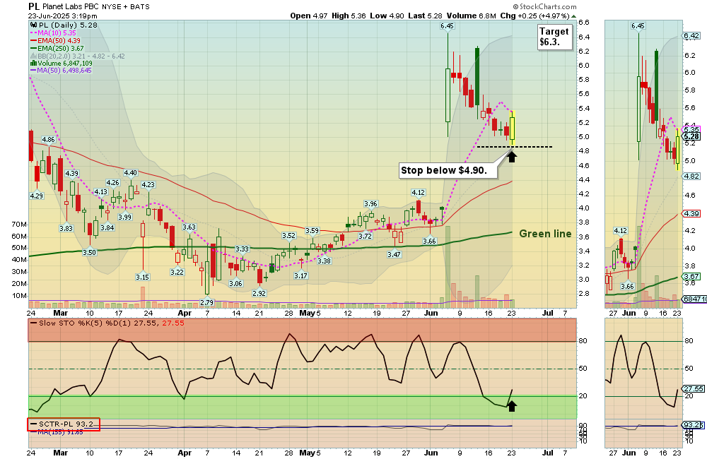
Task: Click the bold 5.28 last price tag in zoomed panel
Action: 691,136
